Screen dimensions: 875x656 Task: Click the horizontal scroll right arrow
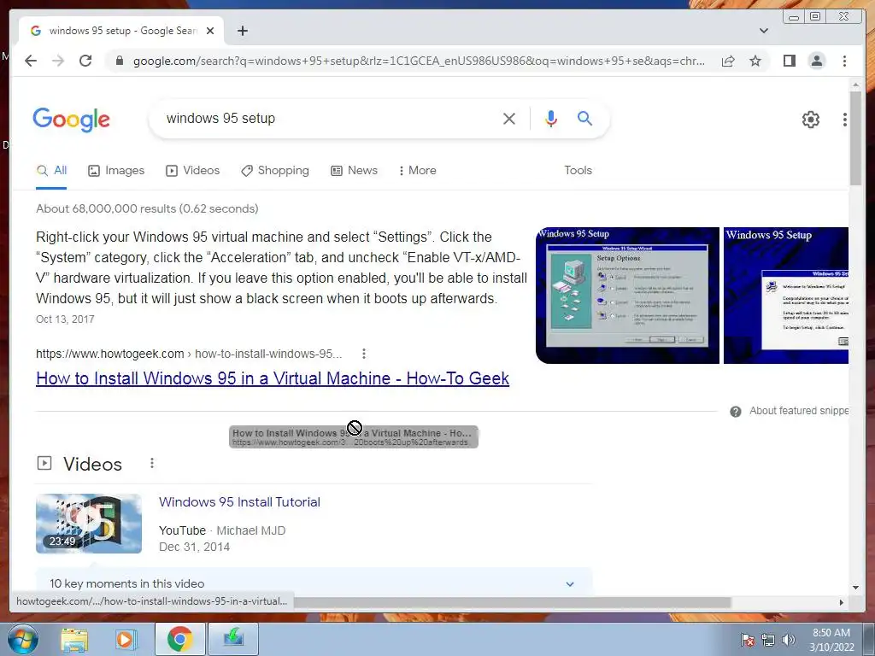click(842, 602)
